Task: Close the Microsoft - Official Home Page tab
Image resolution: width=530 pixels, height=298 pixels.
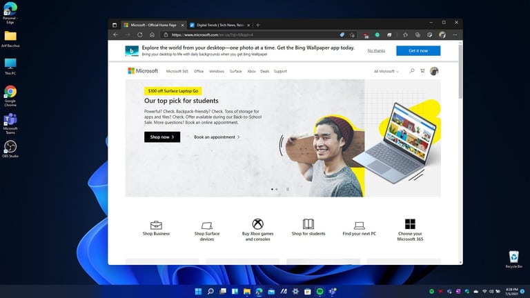Action: pos(182,25)
